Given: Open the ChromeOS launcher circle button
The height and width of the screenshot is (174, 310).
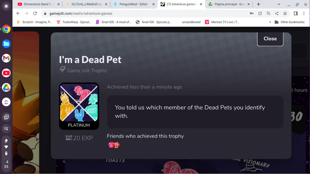Looking at the screenshot, I should (x=6, y=6).
